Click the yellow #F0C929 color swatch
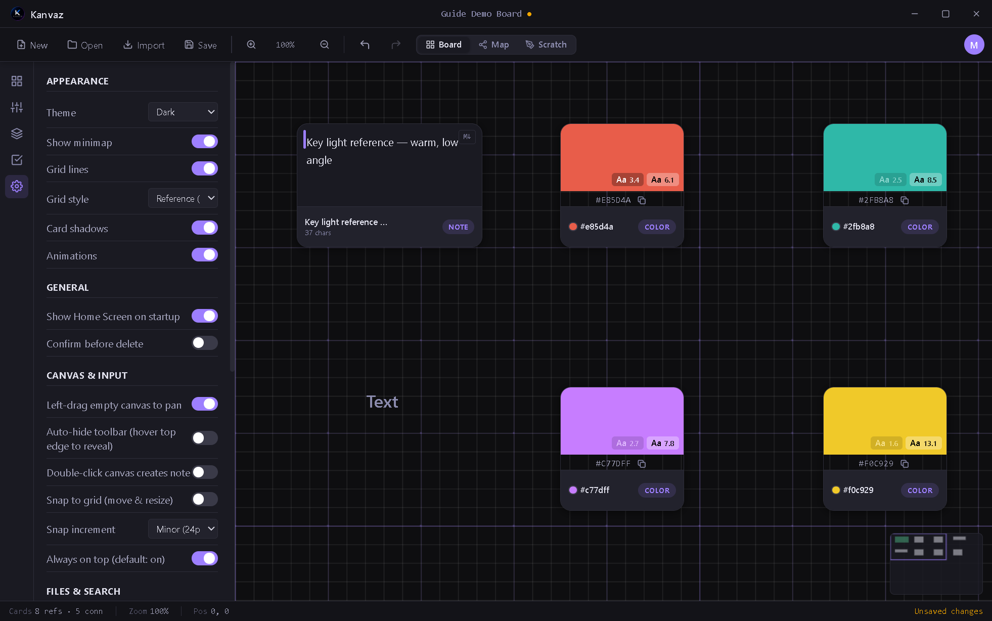This screenshot has width=992, height=621. [x=885, y=421]
